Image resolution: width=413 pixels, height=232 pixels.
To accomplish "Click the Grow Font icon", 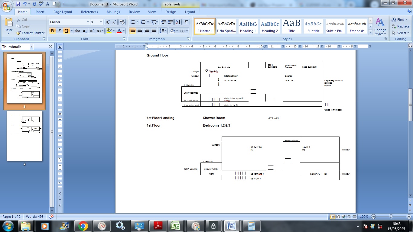I will [107, 22].
